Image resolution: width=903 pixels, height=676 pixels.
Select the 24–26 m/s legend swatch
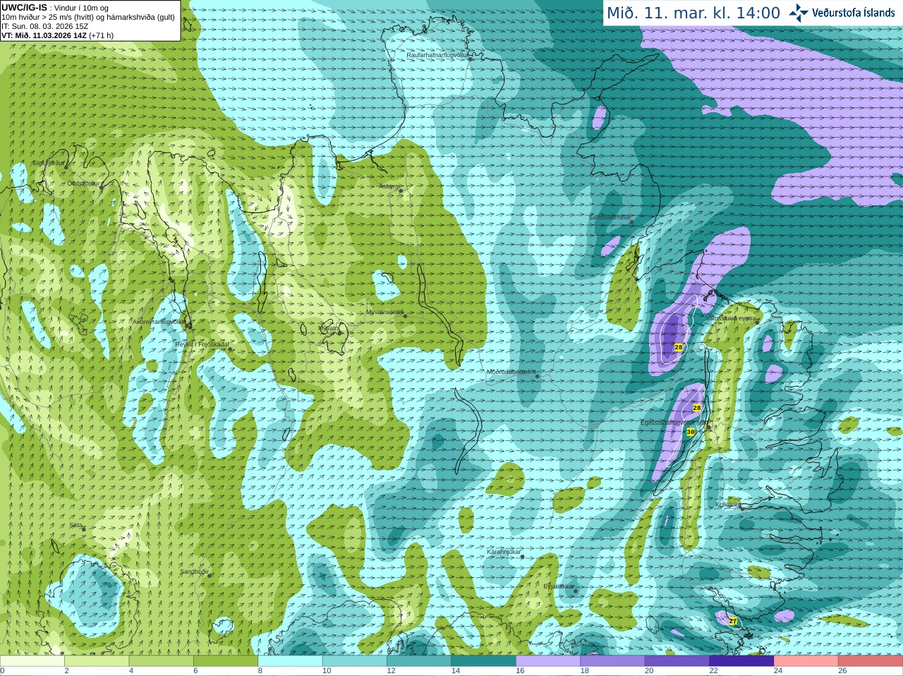pos(806,661)
